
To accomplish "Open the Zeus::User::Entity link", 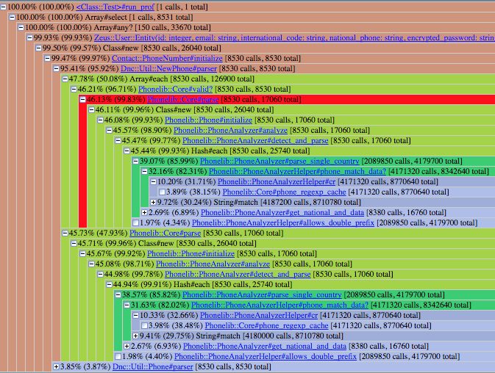I will (294, 37).
